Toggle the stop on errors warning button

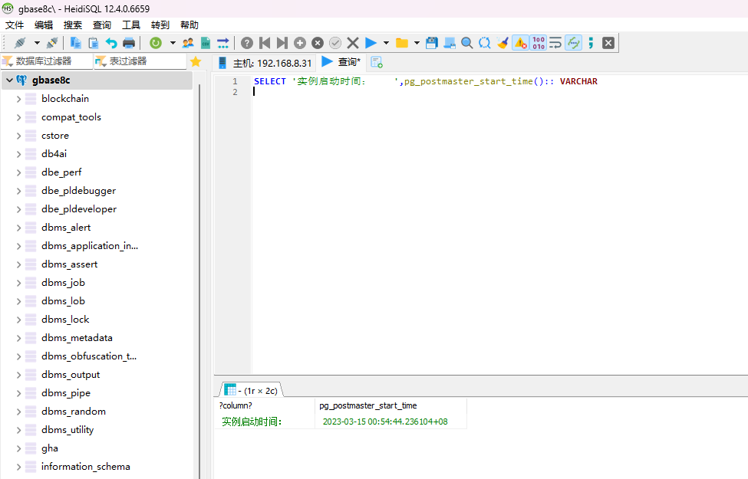520,43
